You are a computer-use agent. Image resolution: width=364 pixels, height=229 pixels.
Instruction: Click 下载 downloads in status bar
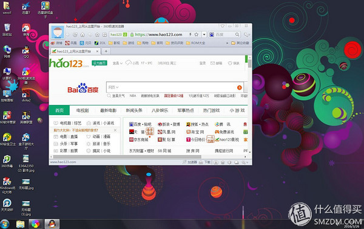tap(205, 162)
